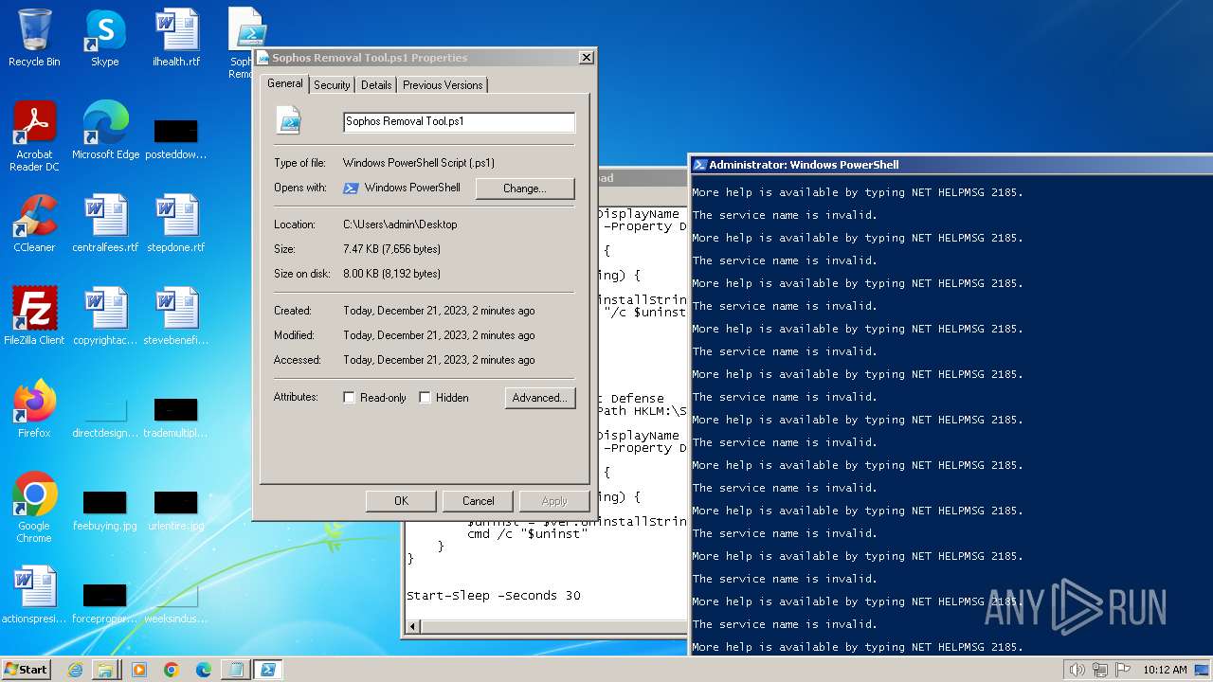Image resolution: width=1213 pixels, height=682 pixels.
Task: Click the file name input field
Action: [x=459, y=122]
